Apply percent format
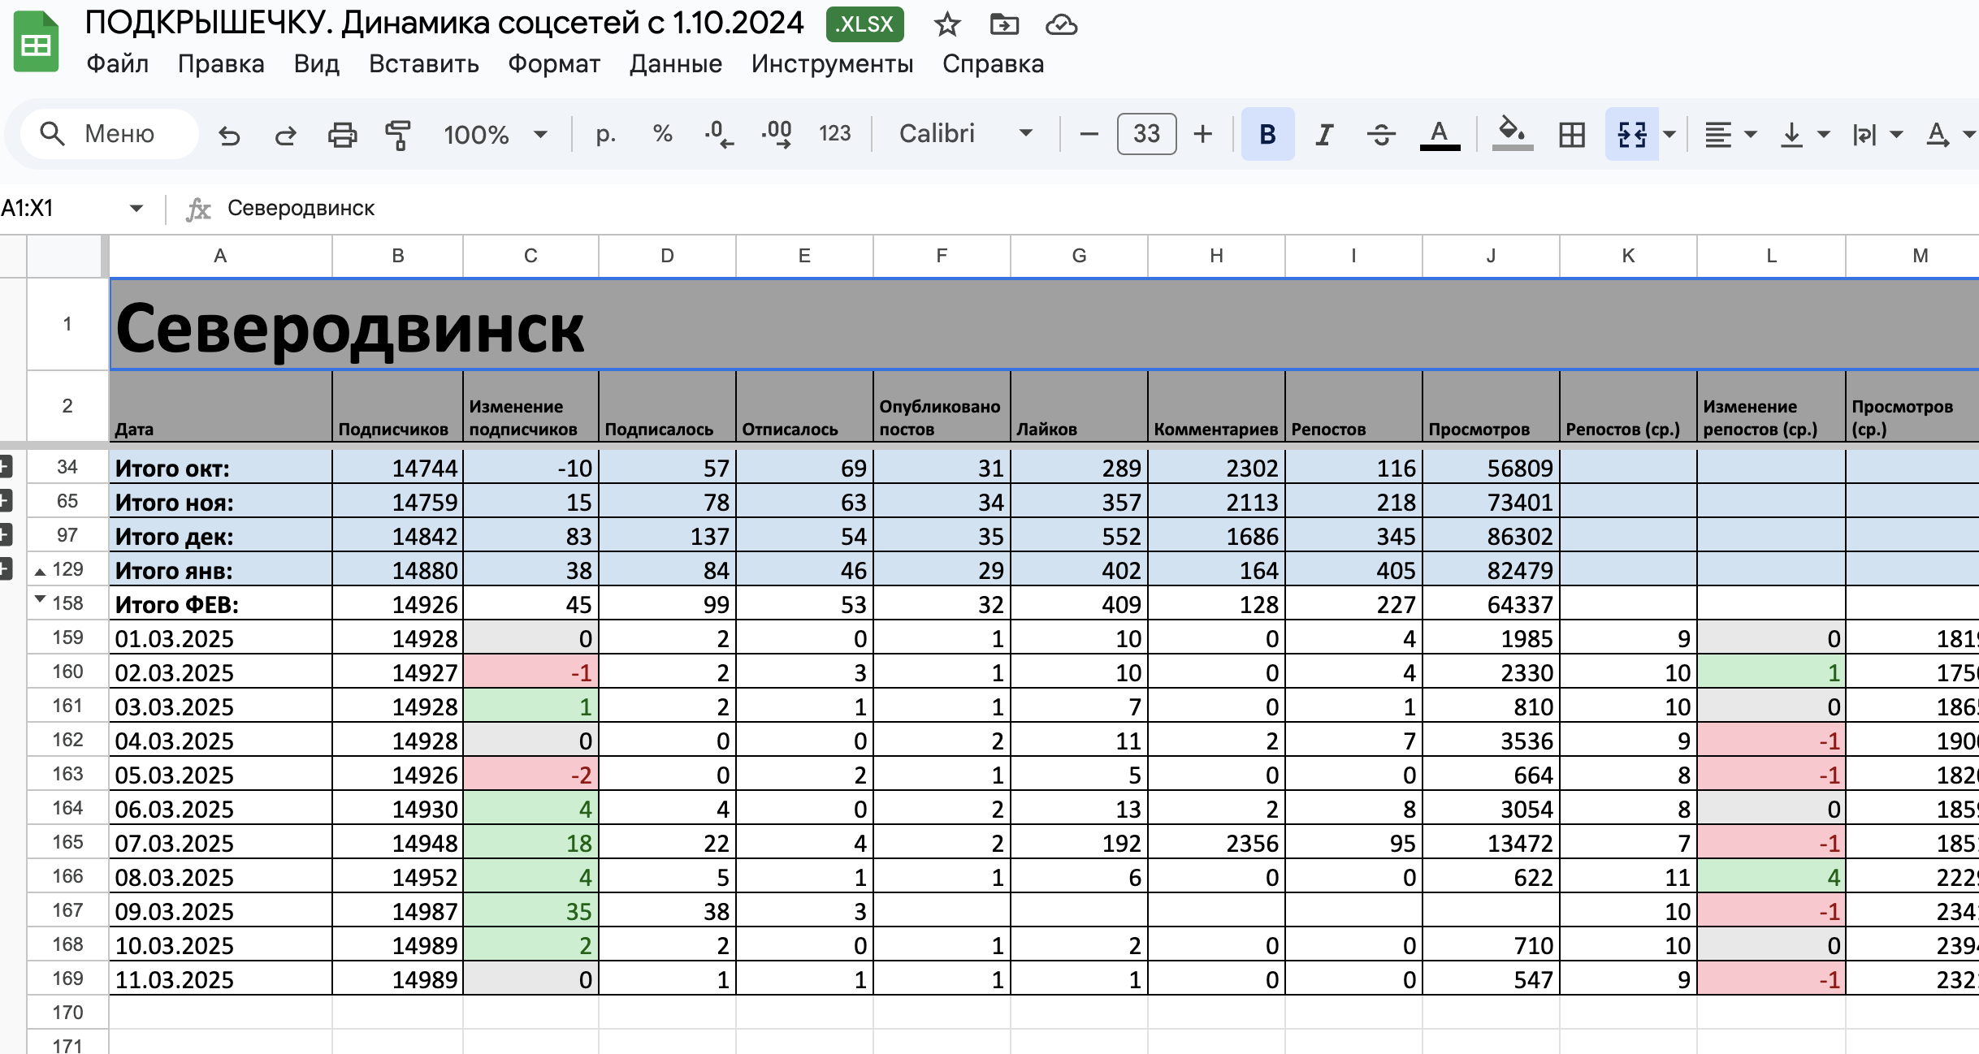The width and height of the screenshot is (1979, 1054). point(663,134)
